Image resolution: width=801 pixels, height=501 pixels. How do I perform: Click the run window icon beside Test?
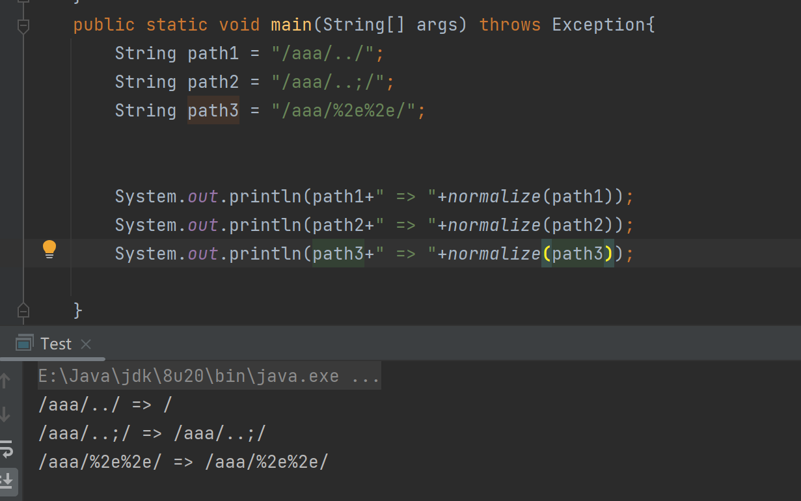(25, 343)
